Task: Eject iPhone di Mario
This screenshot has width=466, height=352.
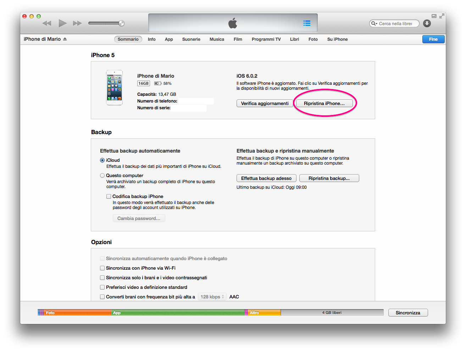Action: point(65,39)
